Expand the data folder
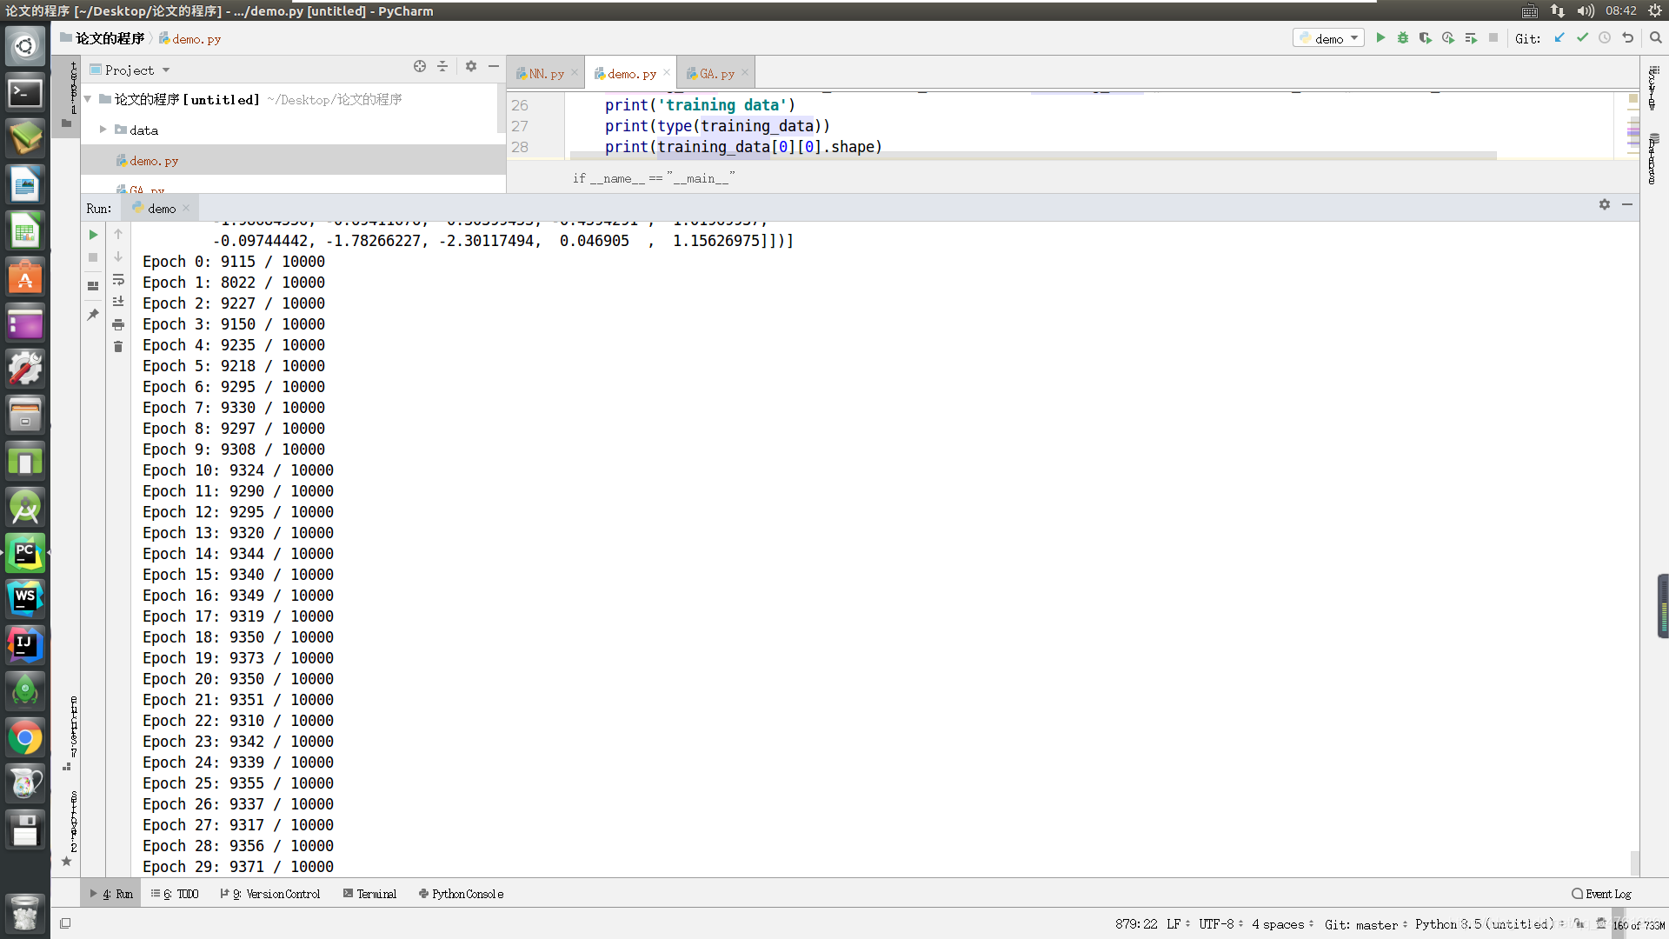This screenshot has height=939, width=1669. pos(103,130)
